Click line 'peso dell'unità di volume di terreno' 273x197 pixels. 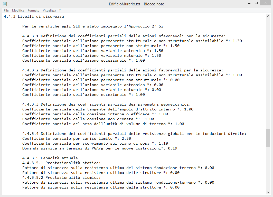tap(103, 124)
